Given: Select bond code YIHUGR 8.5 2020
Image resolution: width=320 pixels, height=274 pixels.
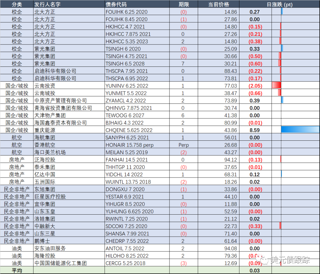Looking at the screenshot, I should (x=125, y=204).
